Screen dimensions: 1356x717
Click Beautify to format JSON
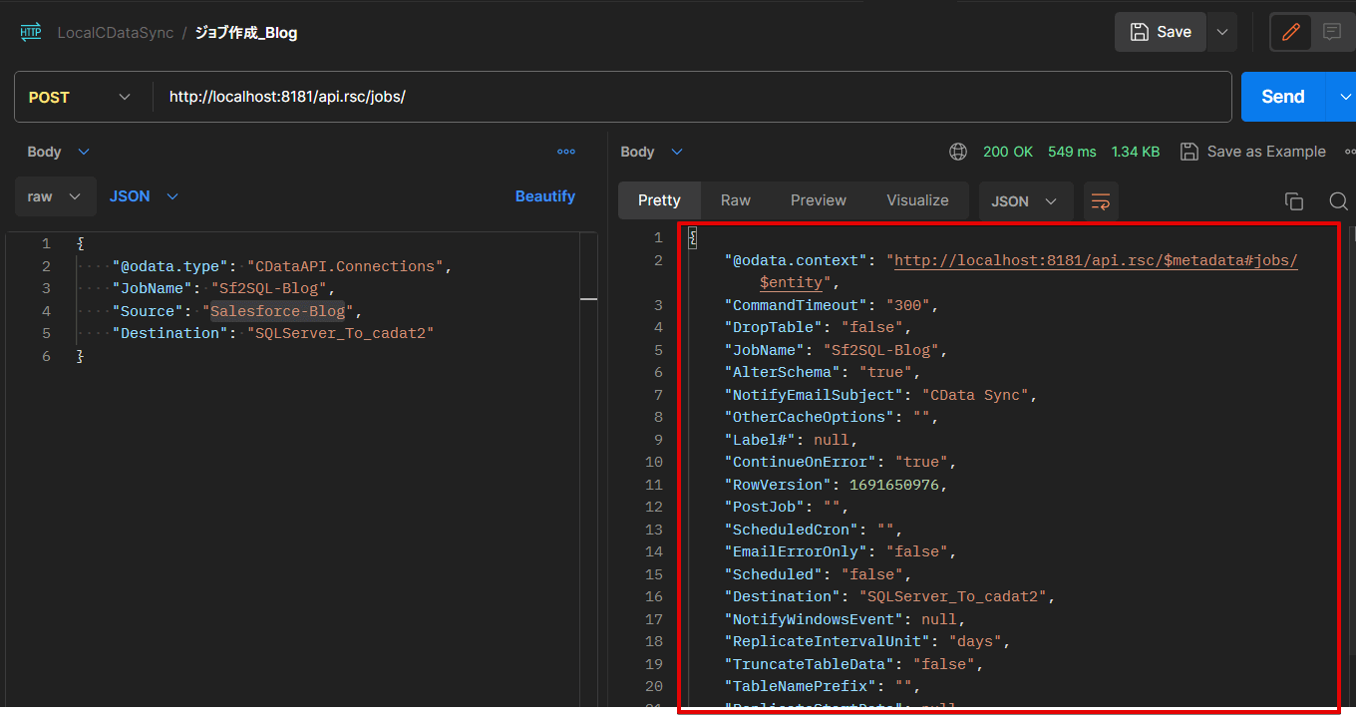click(544, 196)
